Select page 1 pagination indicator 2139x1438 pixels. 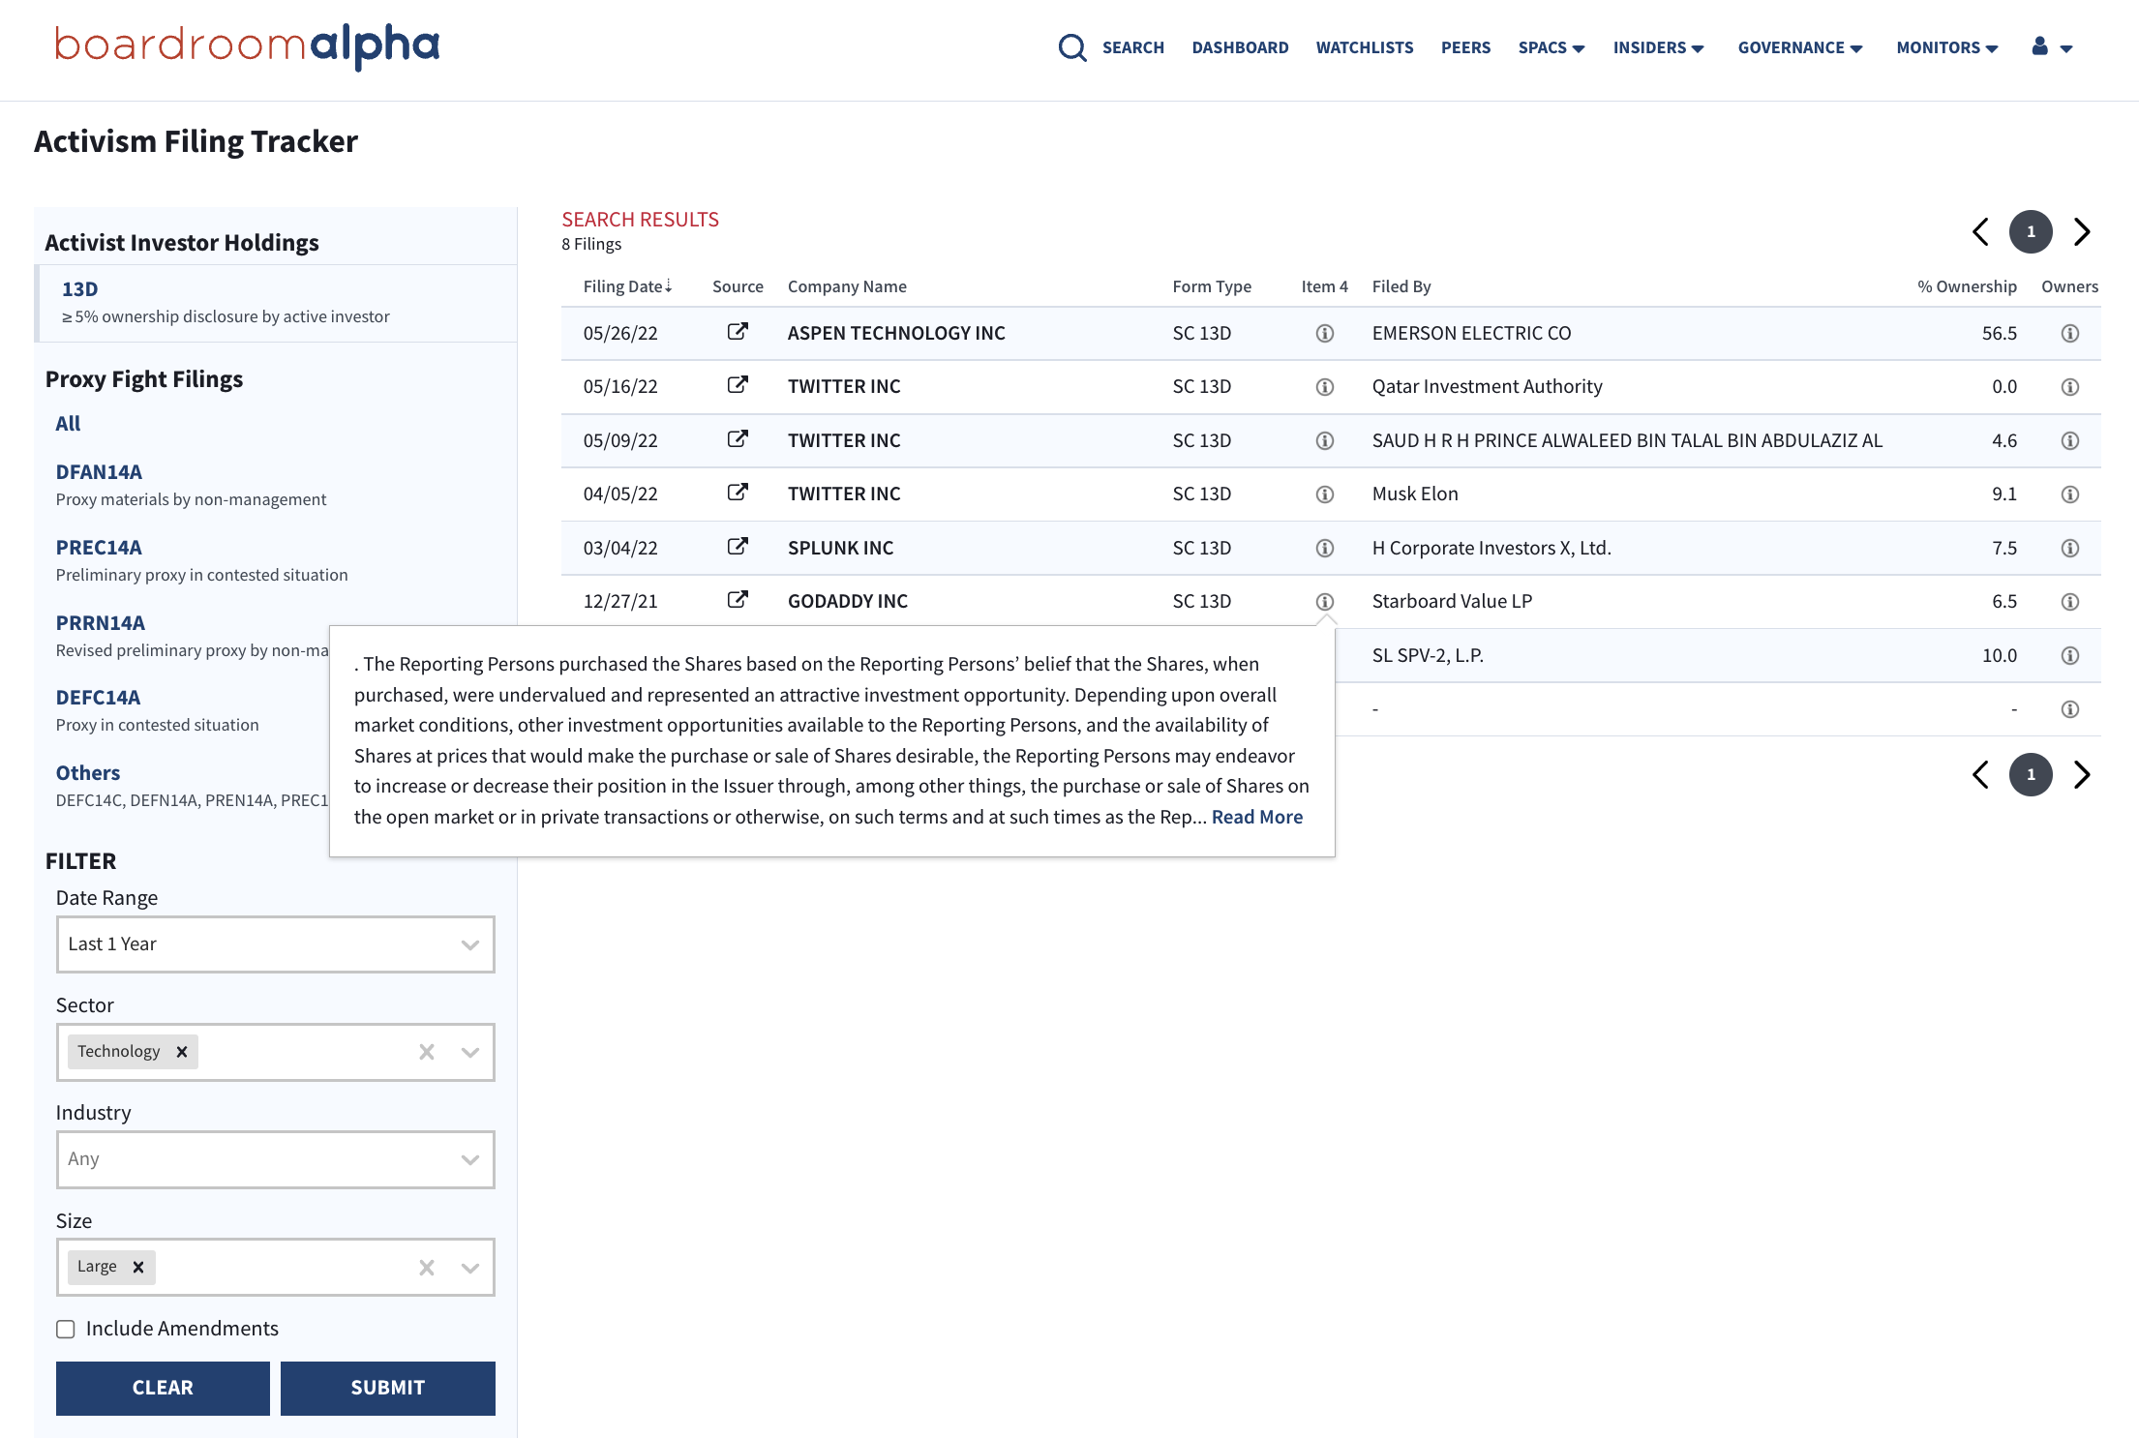2032,231
